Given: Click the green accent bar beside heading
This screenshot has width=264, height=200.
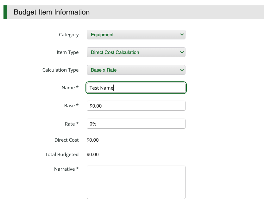Looking at the screenshot, I should click(5, 12).
